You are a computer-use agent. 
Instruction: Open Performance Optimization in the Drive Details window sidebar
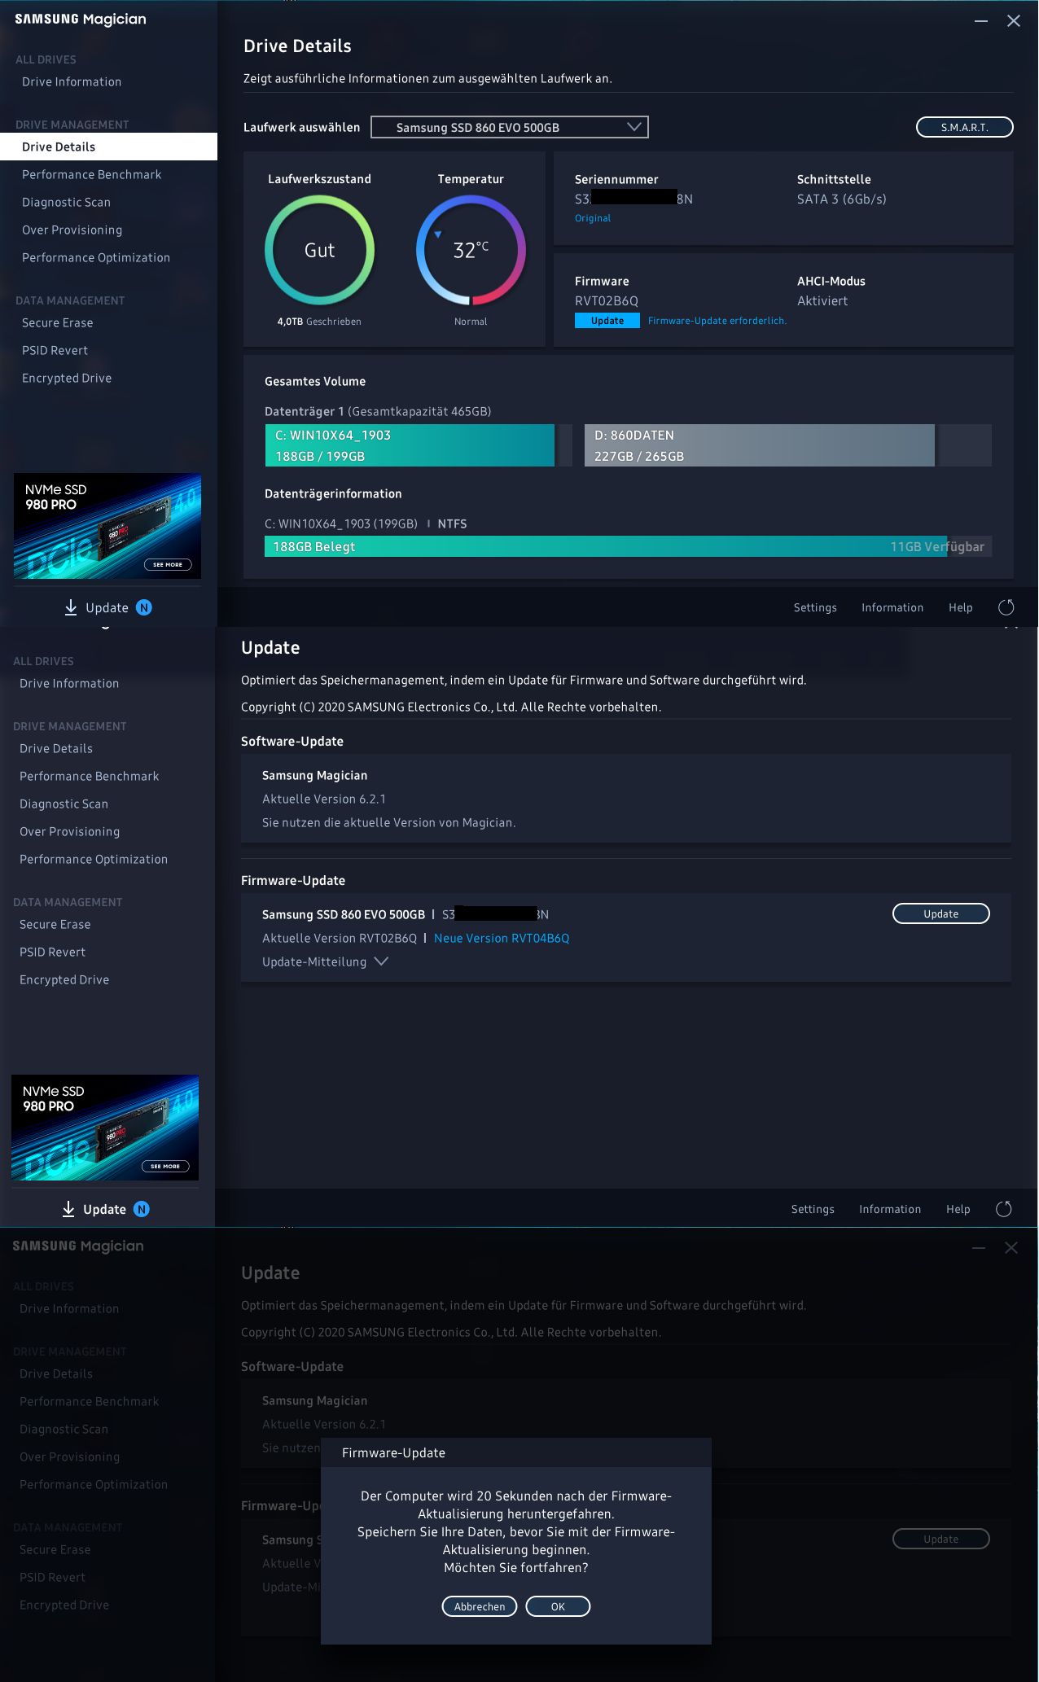pos(96,257)
